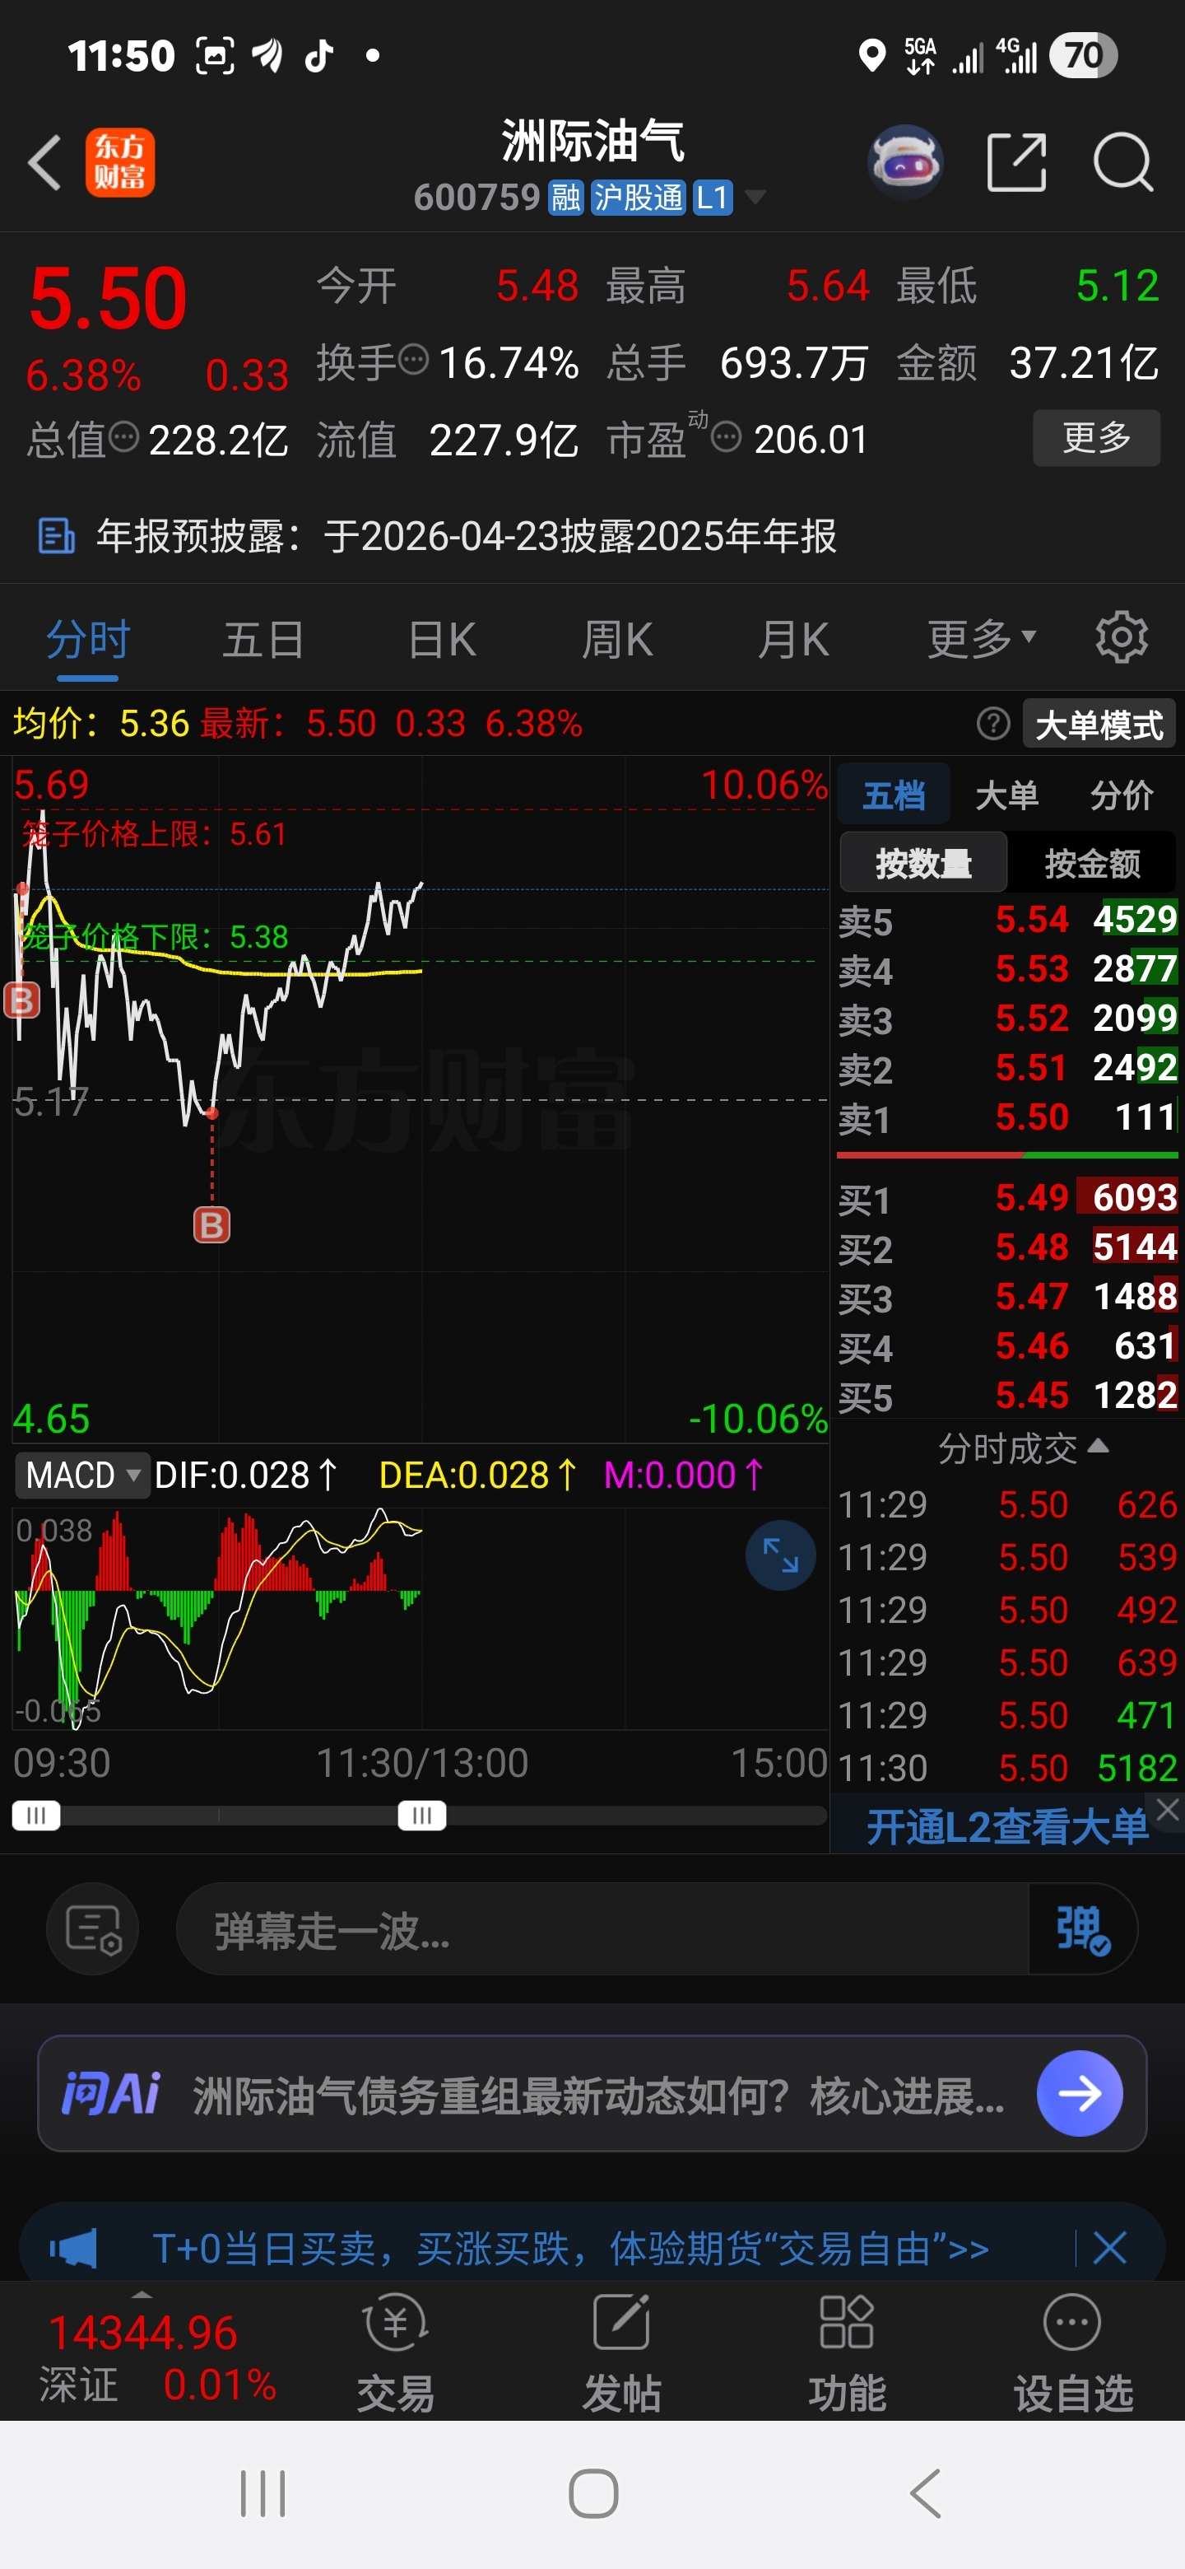The width and height of the screenshot is (1185, 2569).
Task: Open the robot AI assistant avatar
Action: point(905,161)
